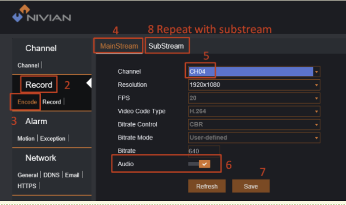Expand the Channel CH04 dropdown
This screenshot has height=205, width=346.
pyautogui.click(x=254, y=71)
